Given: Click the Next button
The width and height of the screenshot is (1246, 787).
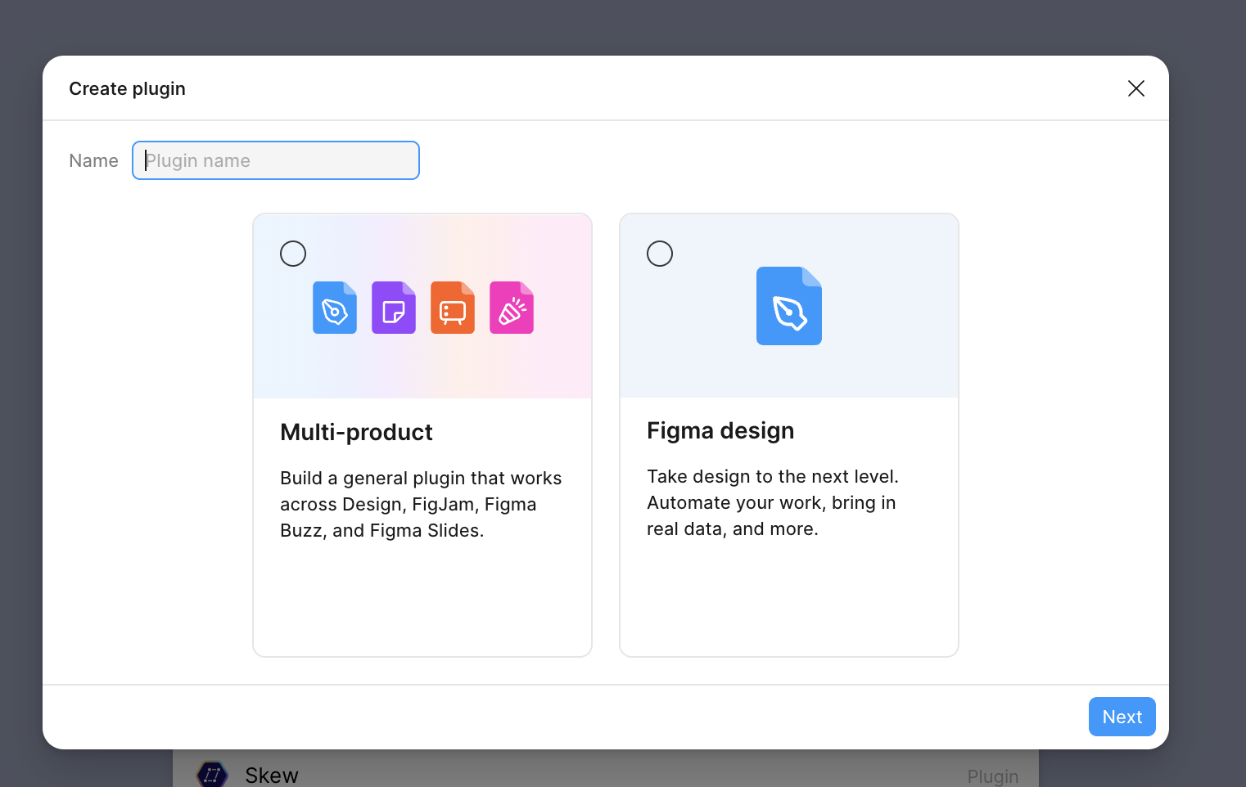Looking at the screenshot, I should coord(1122,717).
